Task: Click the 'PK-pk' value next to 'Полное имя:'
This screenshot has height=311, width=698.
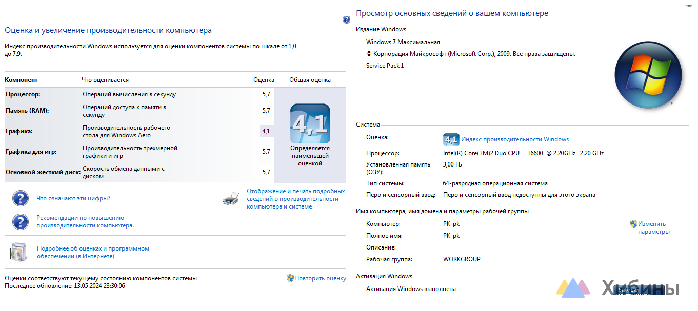Action: (451, 236)
